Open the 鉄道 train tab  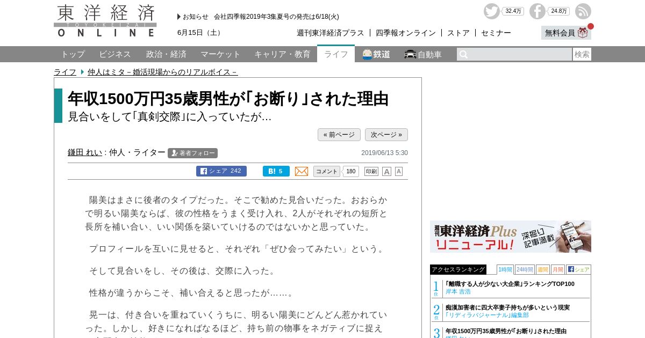coord(376,54)
